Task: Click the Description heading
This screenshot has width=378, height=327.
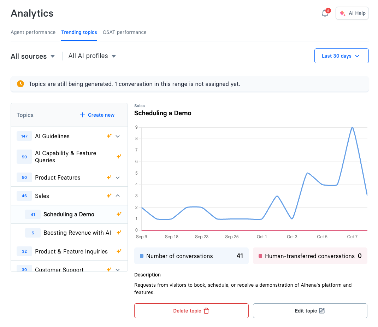Action: (147, 275)
